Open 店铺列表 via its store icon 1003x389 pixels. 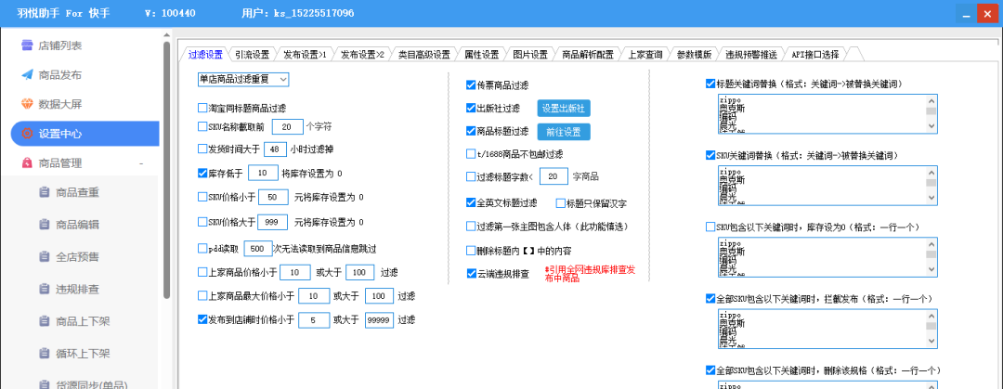point(27,45)
